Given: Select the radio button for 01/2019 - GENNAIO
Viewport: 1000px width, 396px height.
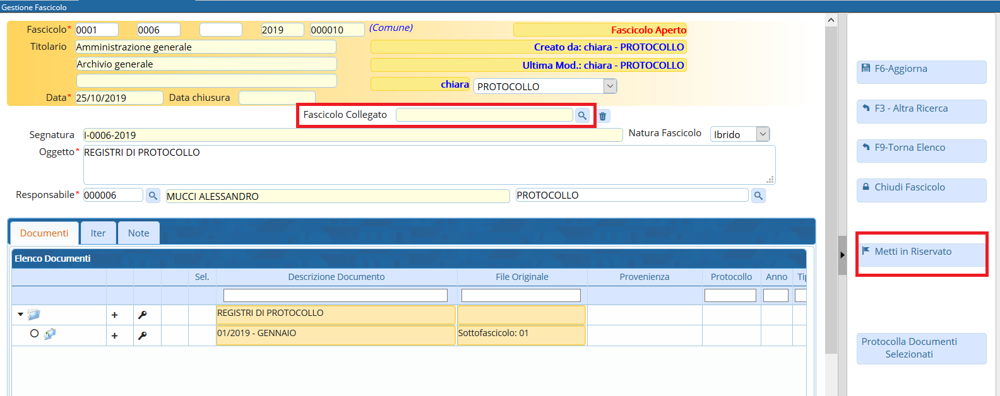Looking at the screenshot, I should (x=34, y=334).
